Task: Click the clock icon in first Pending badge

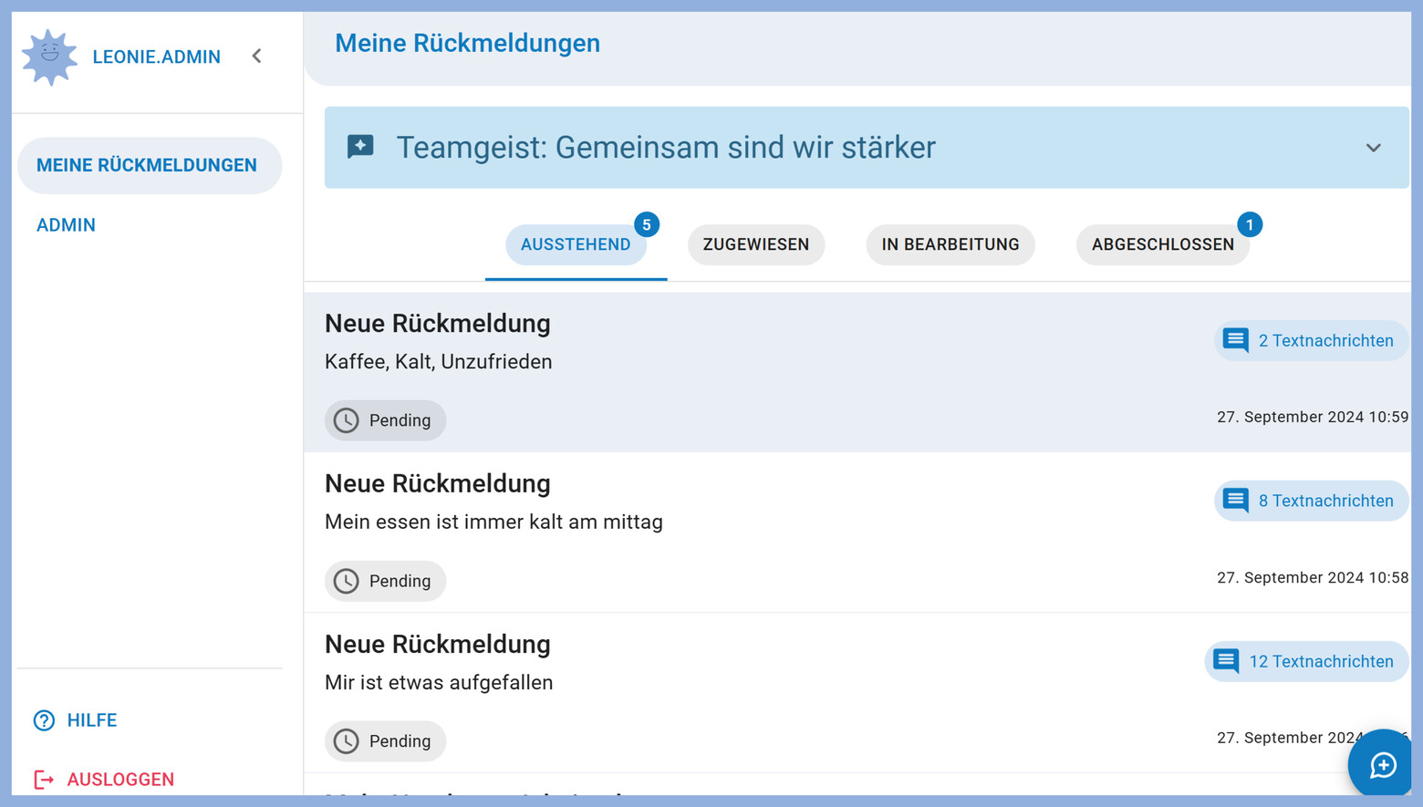Action: [347, 420]
